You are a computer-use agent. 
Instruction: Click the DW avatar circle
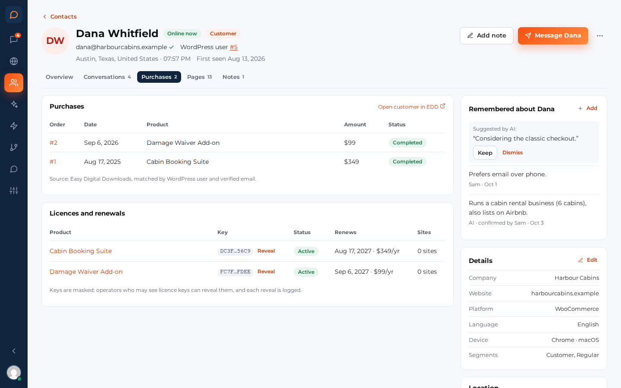55,41
